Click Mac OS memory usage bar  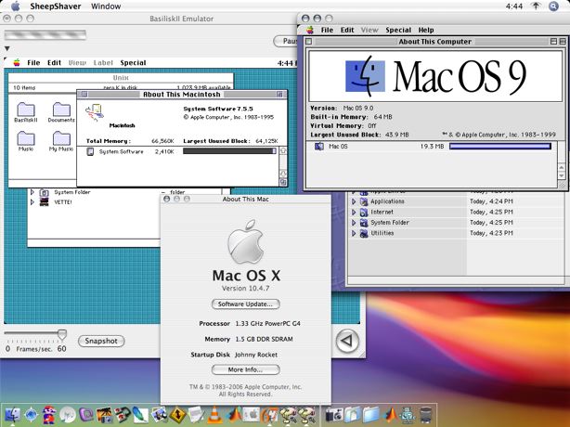(500, 146)
